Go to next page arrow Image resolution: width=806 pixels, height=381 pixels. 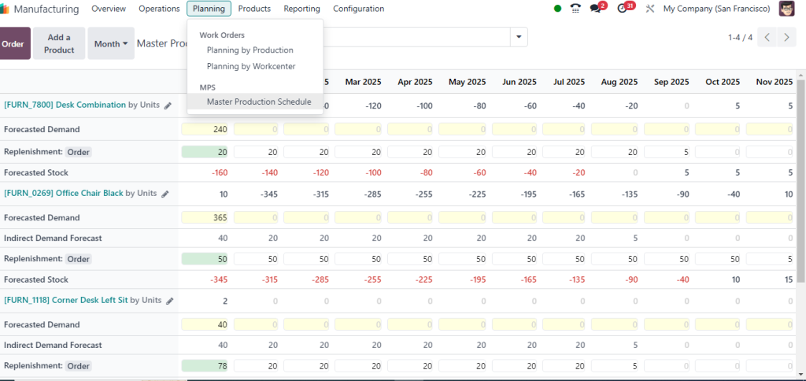tap(786, 37)
